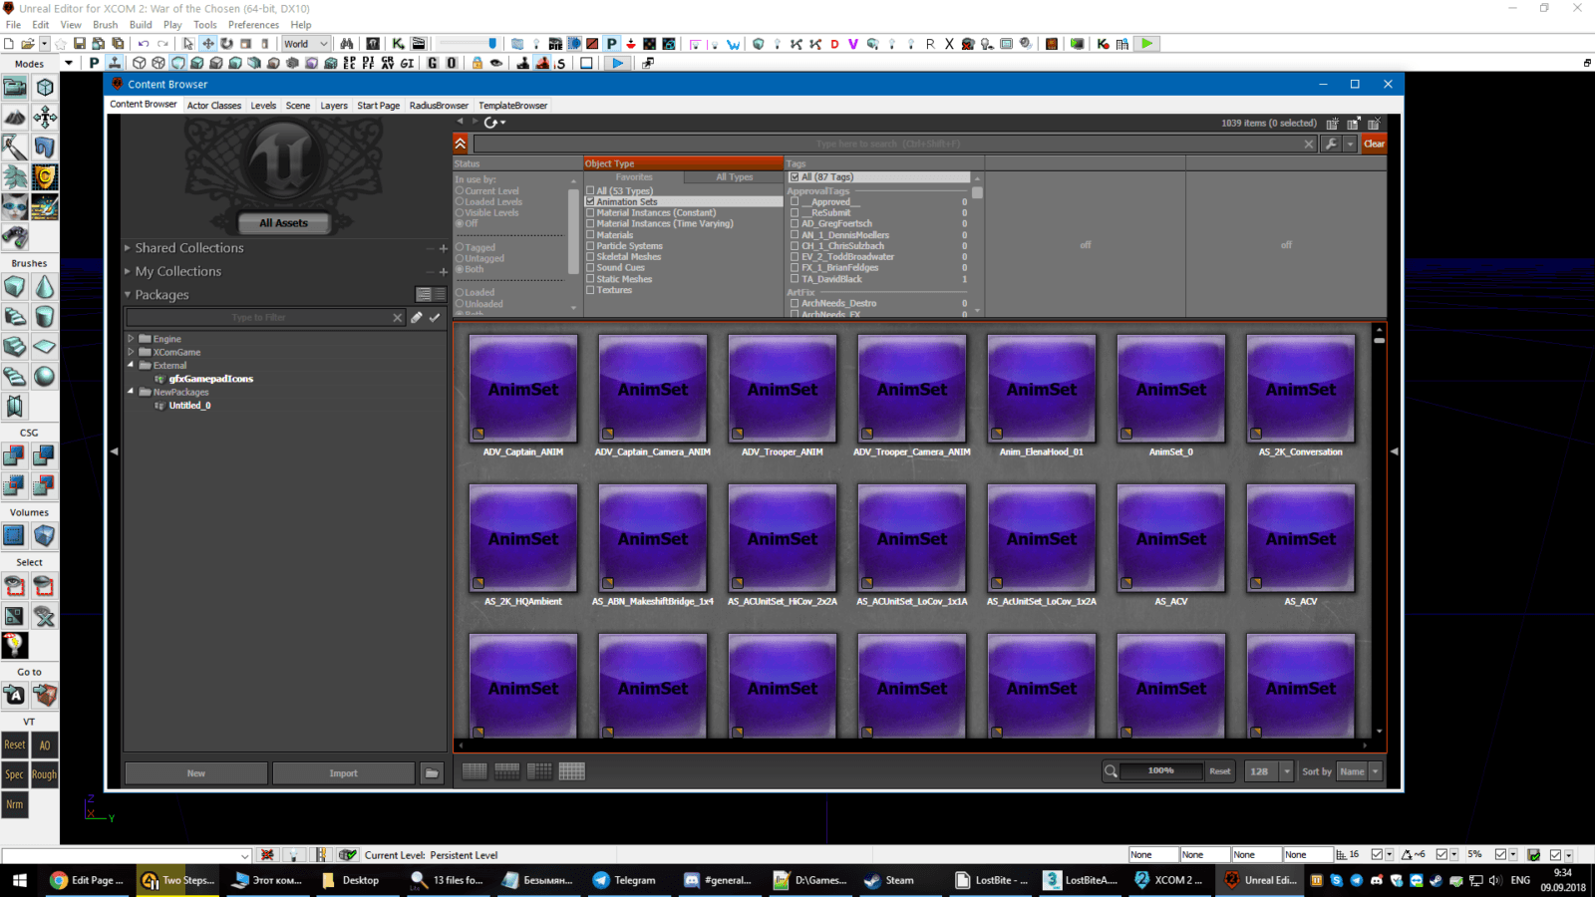Select Tagged radio option in Status
The image size is (1595, 897).
pyautogui.click(x=461, y=247)
